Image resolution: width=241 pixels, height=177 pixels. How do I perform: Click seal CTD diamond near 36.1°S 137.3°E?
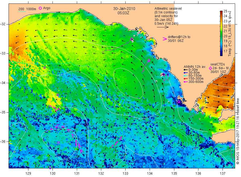click(230, 145)
